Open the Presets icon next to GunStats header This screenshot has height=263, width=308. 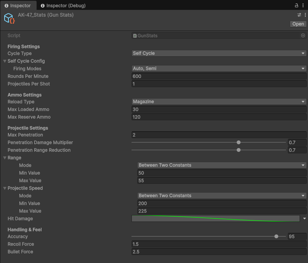[299, 15]
